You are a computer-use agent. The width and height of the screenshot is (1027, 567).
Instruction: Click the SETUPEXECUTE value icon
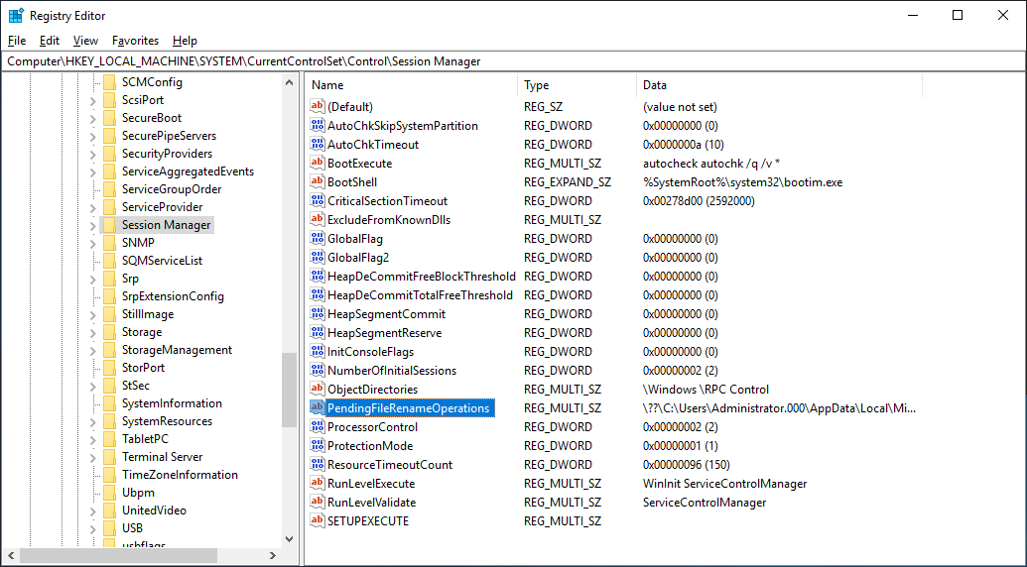318,521
